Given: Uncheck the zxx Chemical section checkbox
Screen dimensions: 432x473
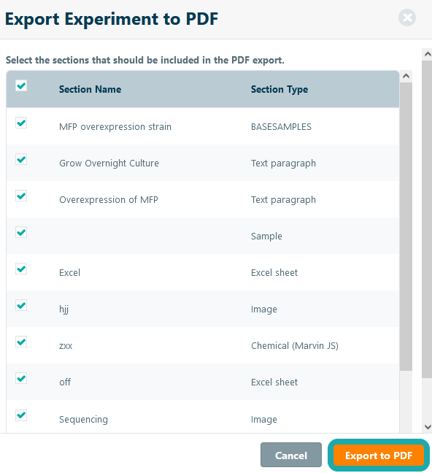Looking at the screenshot, I should click(x=21, y=342).
